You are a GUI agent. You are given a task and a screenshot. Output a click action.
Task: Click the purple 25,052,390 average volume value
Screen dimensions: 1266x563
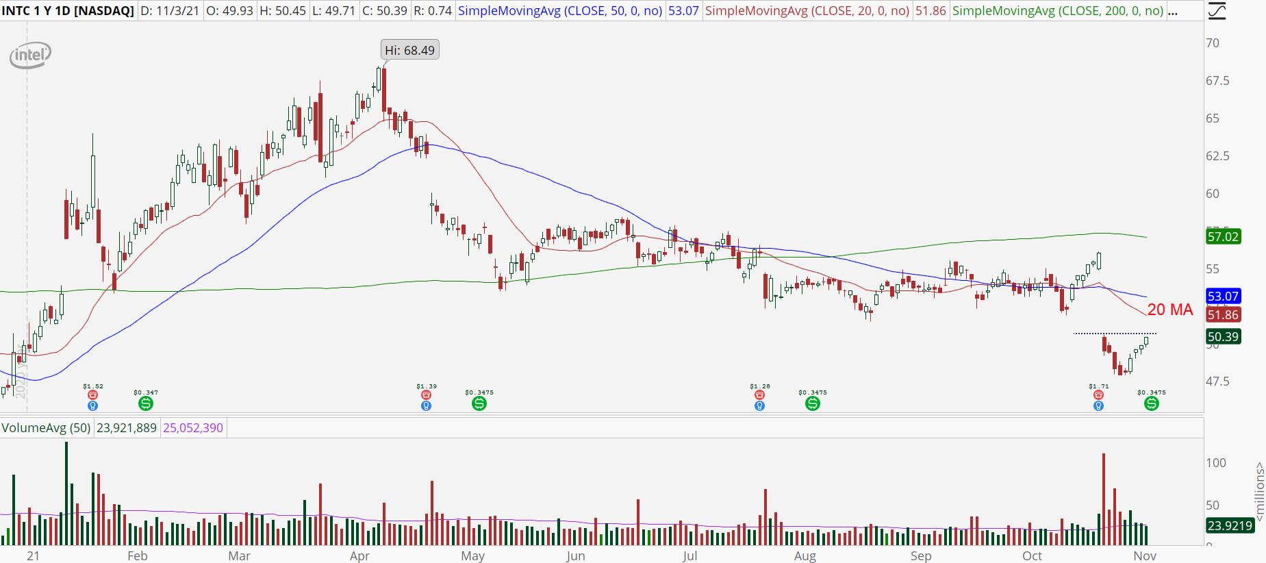(x=193, y=428)
